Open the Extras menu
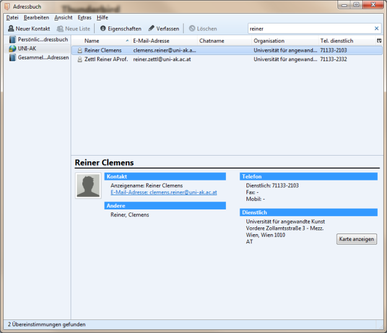Viewport: 387px width, 333px height. tap(84, 17)
